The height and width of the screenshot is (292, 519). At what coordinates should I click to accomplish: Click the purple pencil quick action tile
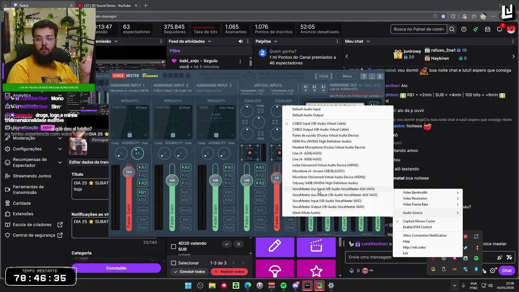click(x=275, y=246)
